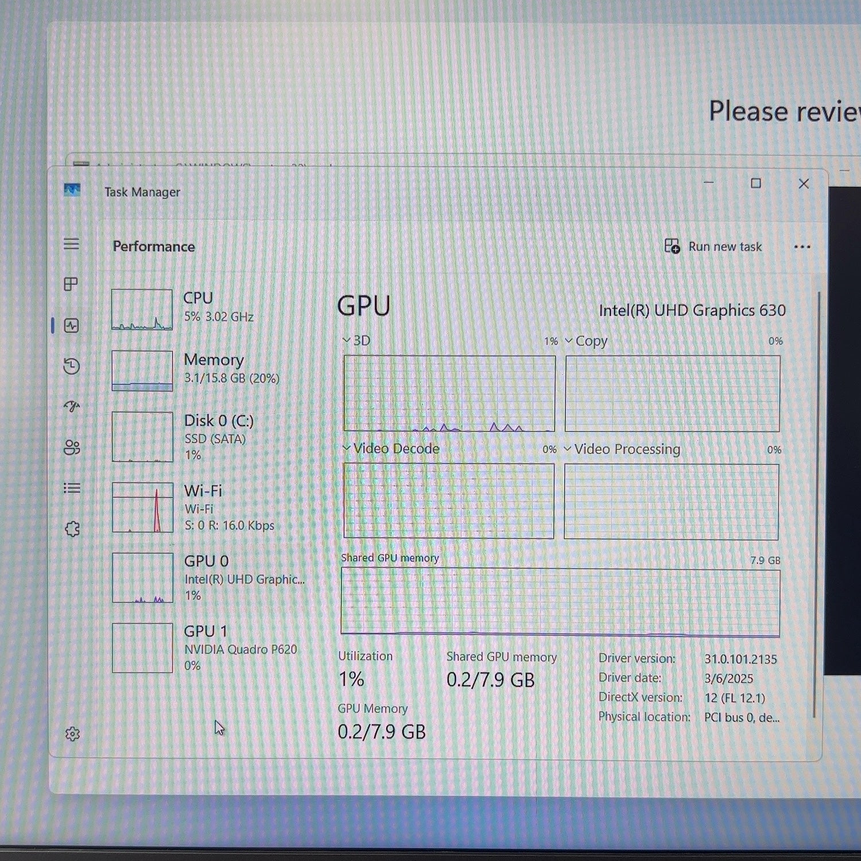The width and height of the screenshot is (861, 861).
Task: Click the vertical scrollbar in GPU panel
Action: (816, 505)
